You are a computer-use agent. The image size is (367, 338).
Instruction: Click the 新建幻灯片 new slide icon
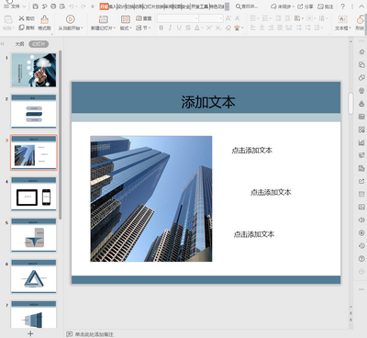[x=104, y=19]
